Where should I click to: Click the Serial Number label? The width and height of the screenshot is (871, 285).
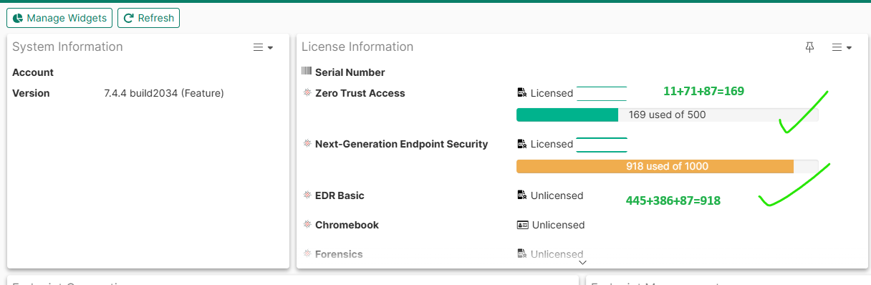pyautogui.click(x=350, y=72)
